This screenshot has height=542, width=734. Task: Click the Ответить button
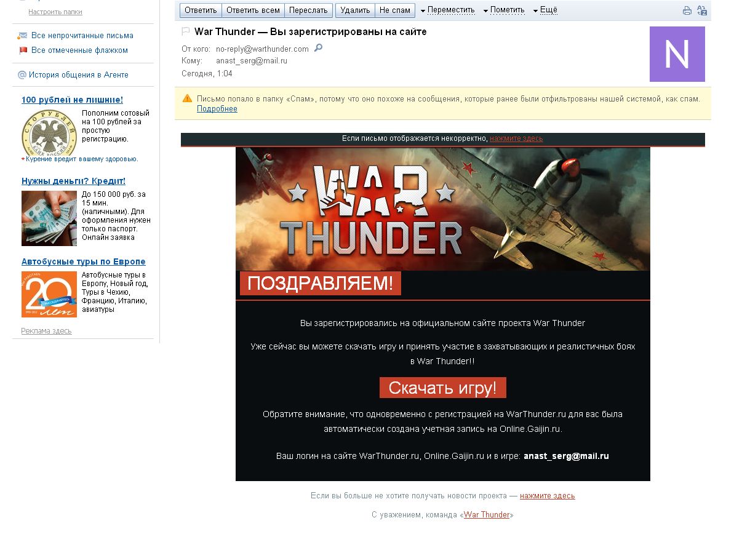(201, 10)
